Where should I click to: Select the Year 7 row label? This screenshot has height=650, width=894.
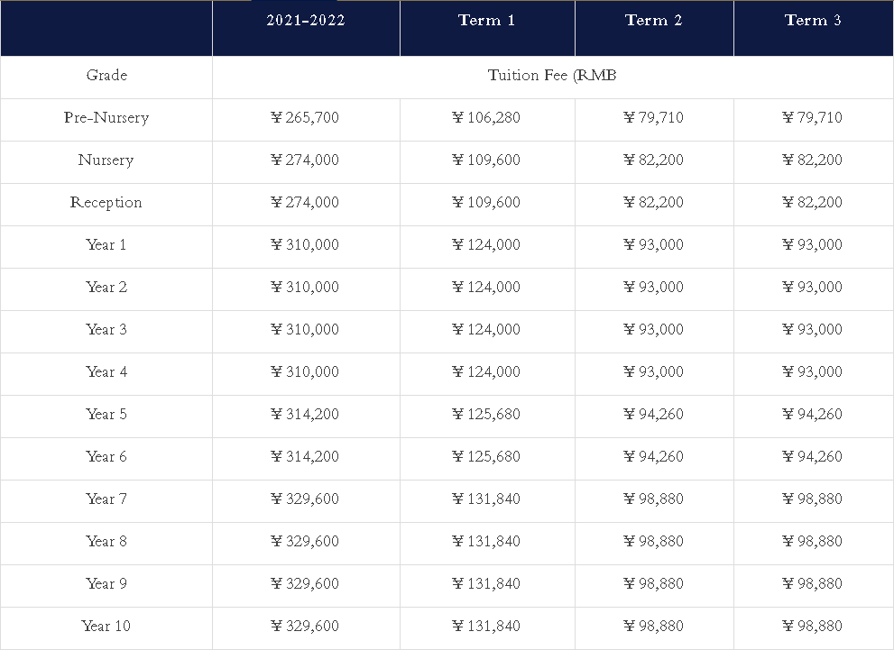[x=106, y=499]
